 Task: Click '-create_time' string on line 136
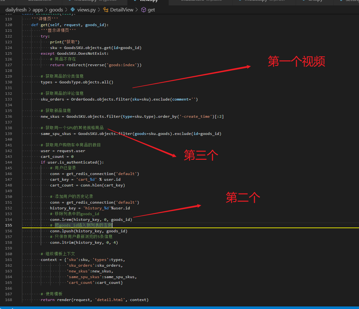[x=196, y=116]
